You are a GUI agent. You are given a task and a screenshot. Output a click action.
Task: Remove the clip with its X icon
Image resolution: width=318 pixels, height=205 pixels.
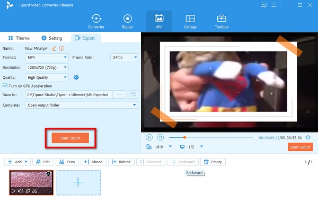pos(48,174)
